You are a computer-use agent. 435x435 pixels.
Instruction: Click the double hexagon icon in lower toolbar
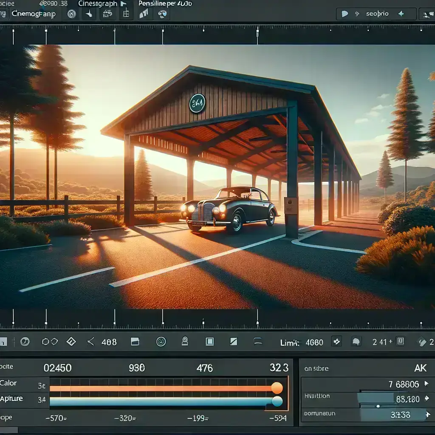click(x=50, y=342)
